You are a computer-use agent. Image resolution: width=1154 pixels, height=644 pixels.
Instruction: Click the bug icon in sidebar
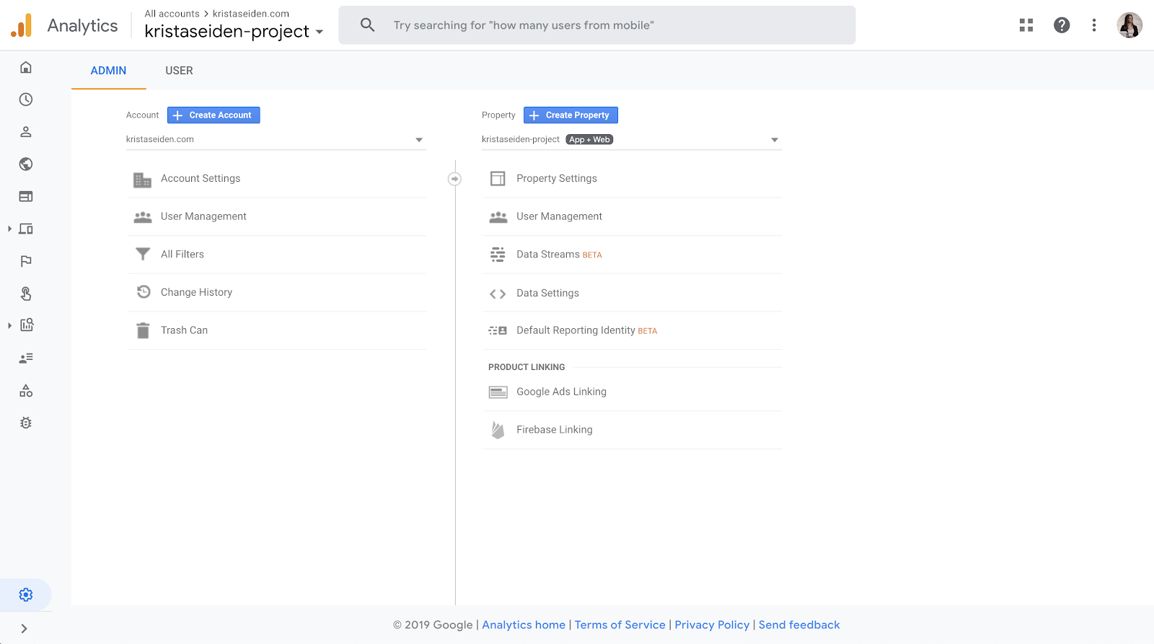click(26, 423)
